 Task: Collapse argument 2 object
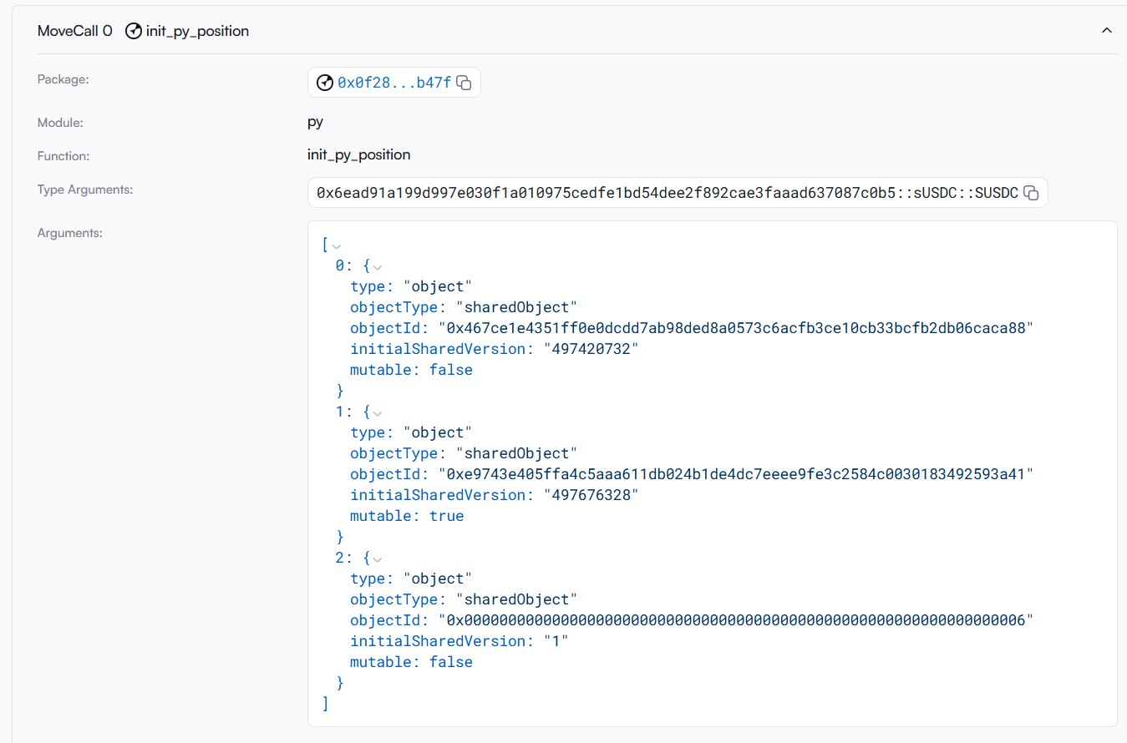377,559
